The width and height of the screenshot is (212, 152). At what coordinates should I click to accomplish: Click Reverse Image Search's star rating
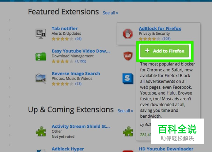point(62,84)
